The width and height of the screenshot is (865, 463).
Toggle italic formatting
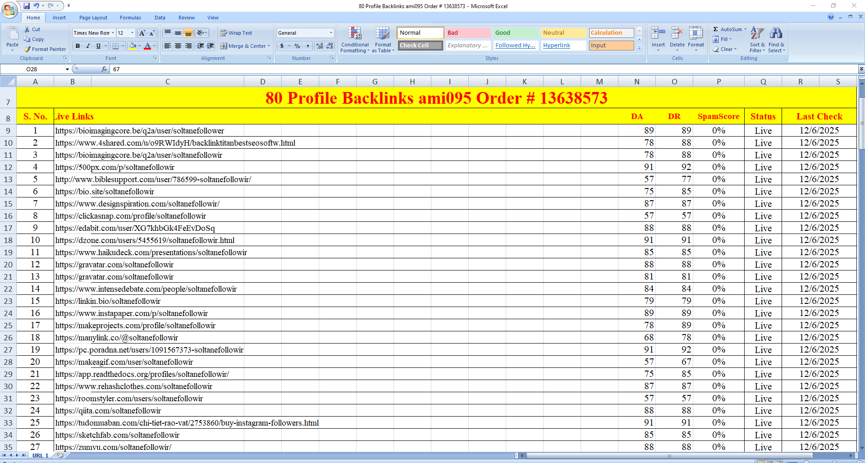[x=88, y=46]
